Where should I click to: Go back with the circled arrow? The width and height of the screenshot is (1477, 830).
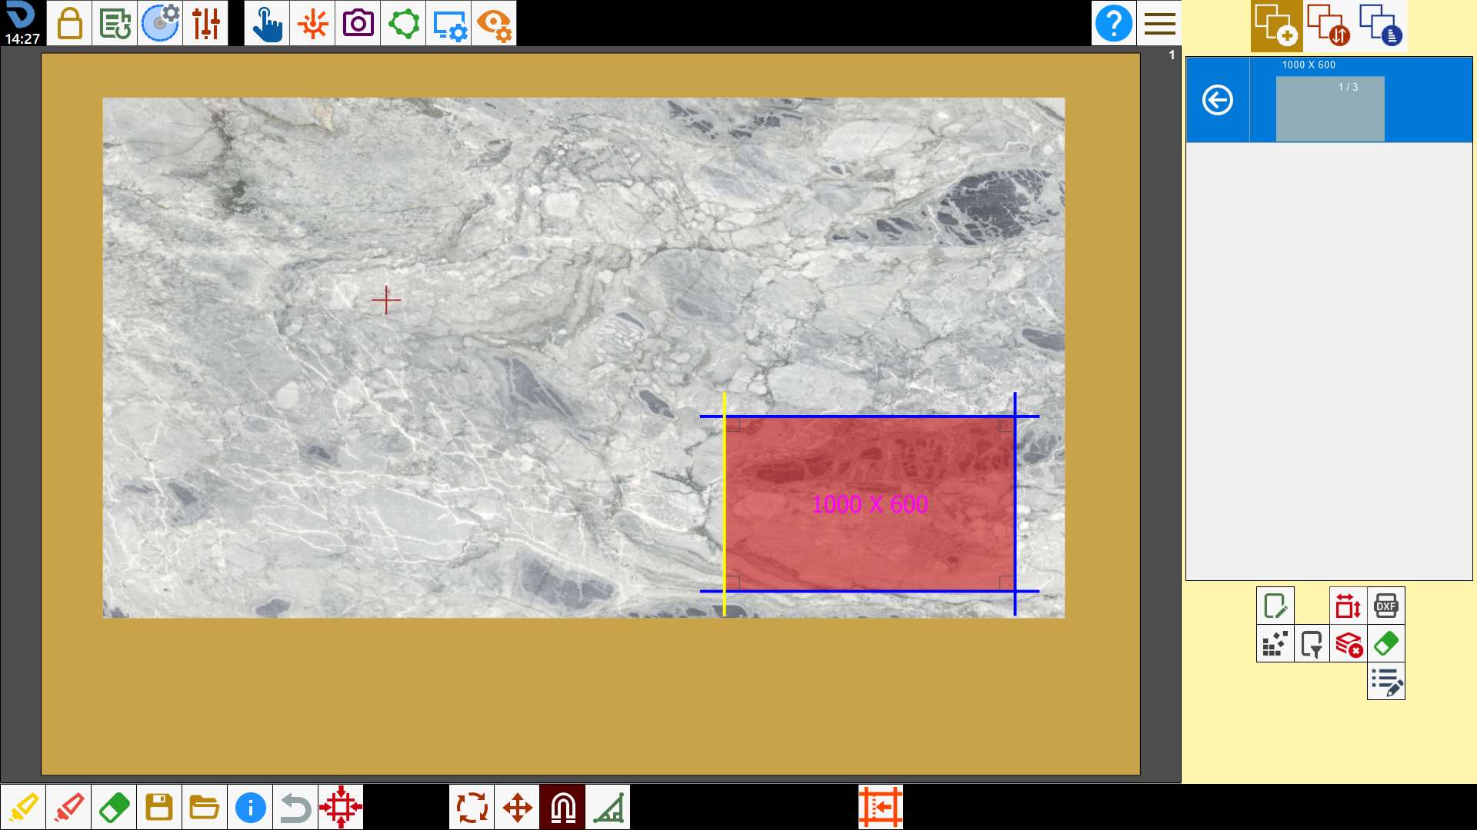click(x=1218, y=100)
